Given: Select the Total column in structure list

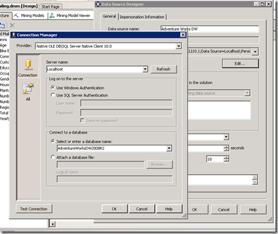Looking at the screenshot, I should click(4, 113).
